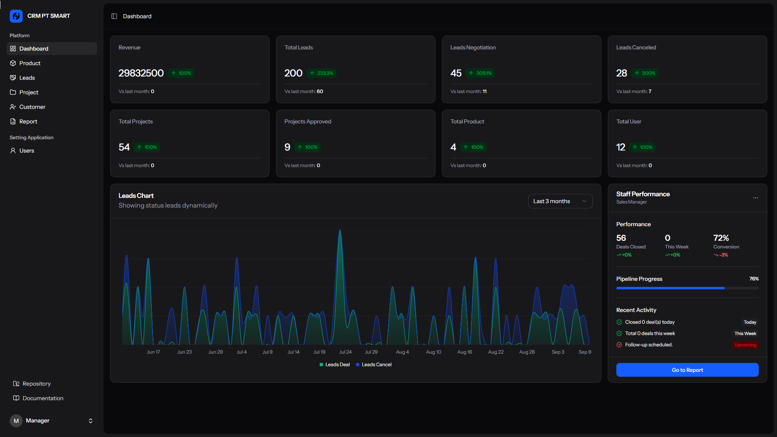The image size is (777, 437).
Task: Click the Total Leads 233.3% badge
Action: pos(322,73)
